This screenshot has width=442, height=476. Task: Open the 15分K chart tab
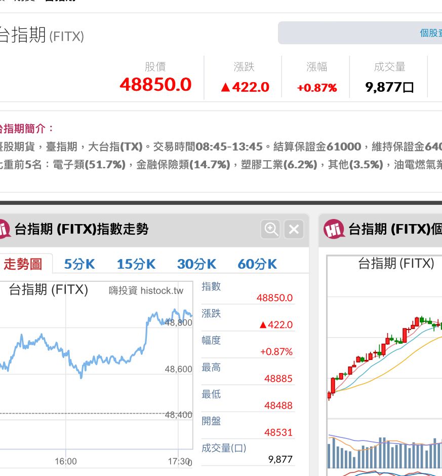136,264
